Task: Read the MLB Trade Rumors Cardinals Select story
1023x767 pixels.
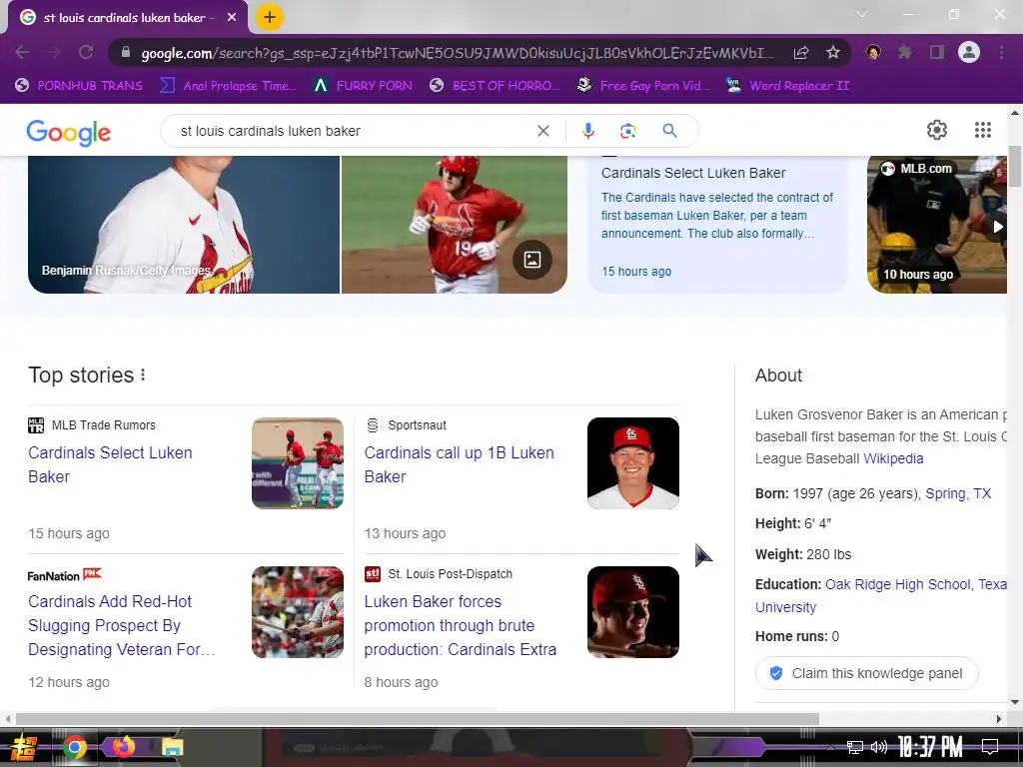Action: pyautogui.click(x=110, y=464)
